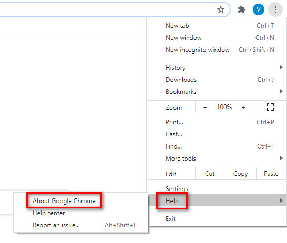This screenshot has width=287, height=243.
Task: Open About Google Chrome
Action: [81, 201]
